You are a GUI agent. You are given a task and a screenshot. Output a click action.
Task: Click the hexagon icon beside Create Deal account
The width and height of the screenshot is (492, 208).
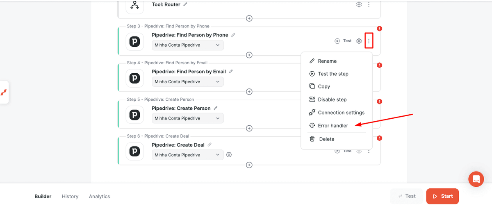click(x=229, y=155)
